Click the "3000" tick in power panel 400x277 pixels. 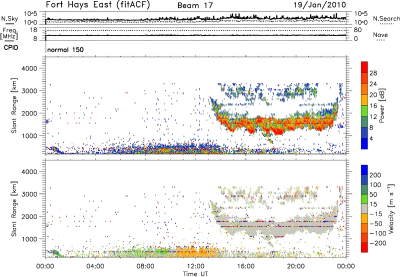pos(29,91)
